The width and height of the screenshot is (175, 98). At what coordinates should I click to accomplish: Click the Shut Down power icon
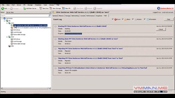coord(75,8)
